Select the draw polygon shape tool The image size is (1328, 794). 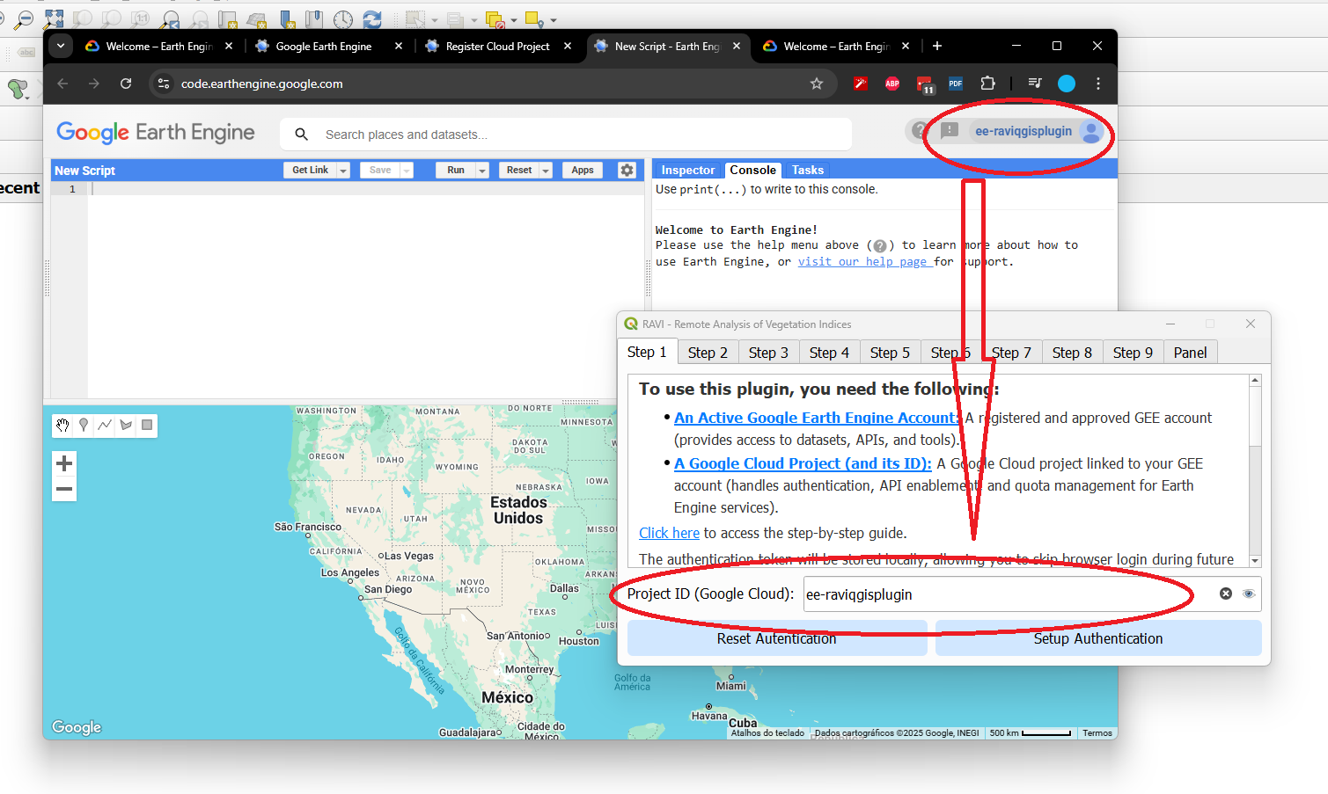126,426
